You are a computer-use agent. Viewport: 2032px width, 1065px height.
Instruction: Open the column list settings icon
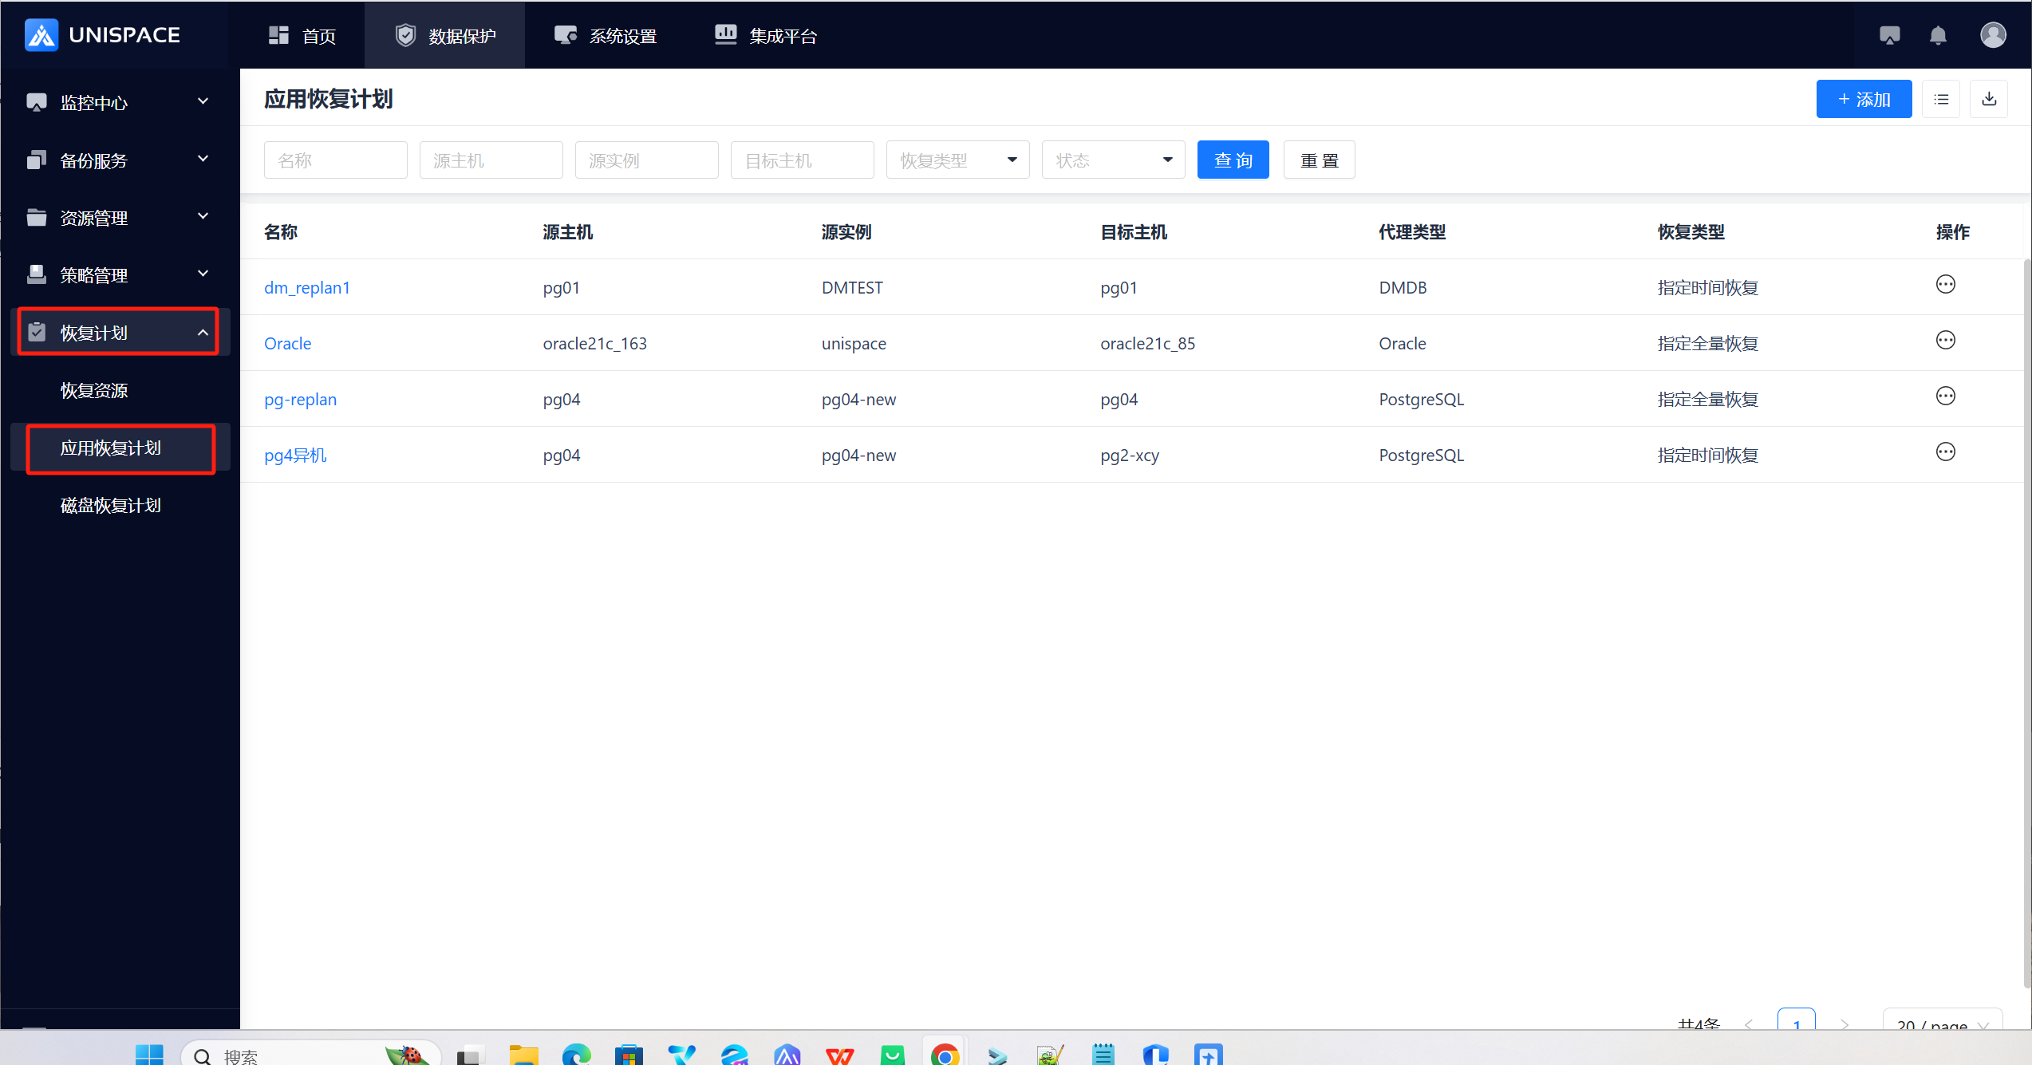[x=1941, y=99]
